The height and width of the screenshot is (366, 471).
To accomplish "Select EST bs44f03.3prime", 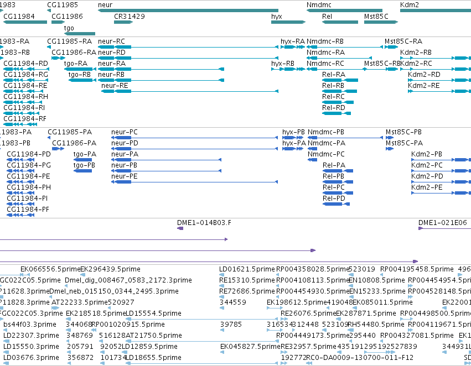I will coord(6,330).
